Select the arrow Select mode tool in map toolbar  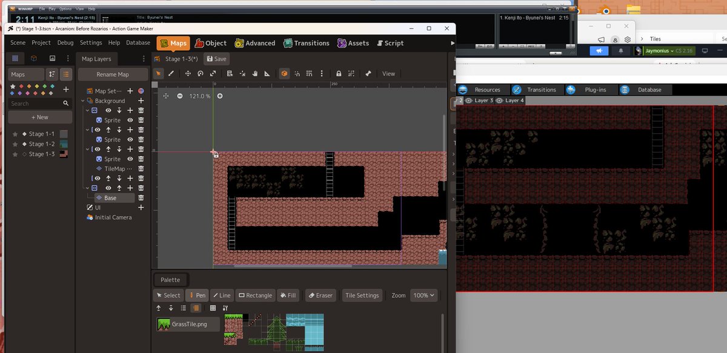pos(159,73)
